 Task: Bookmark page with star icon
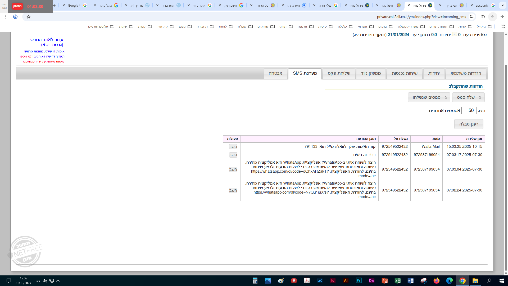pyautogui.click(x=29, y=17)
